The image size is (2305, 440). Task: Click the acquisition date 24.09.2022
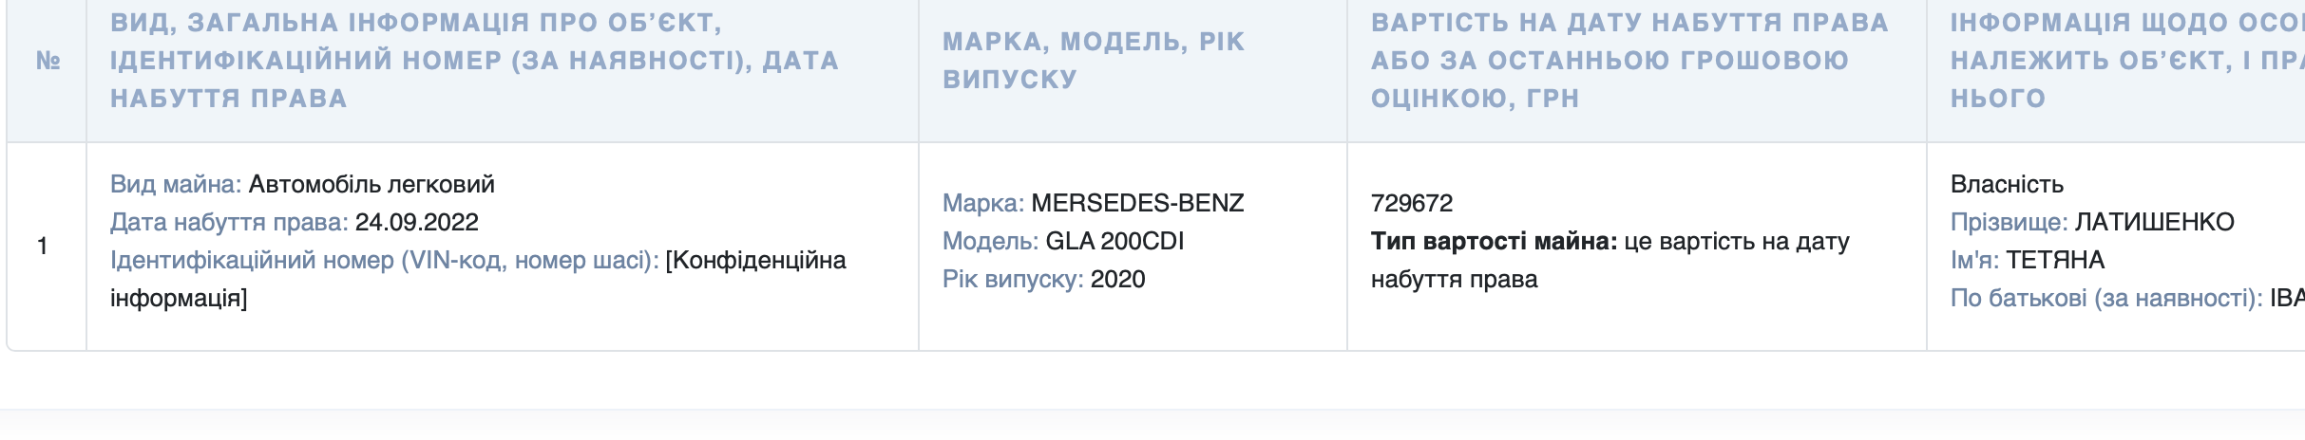417,222
